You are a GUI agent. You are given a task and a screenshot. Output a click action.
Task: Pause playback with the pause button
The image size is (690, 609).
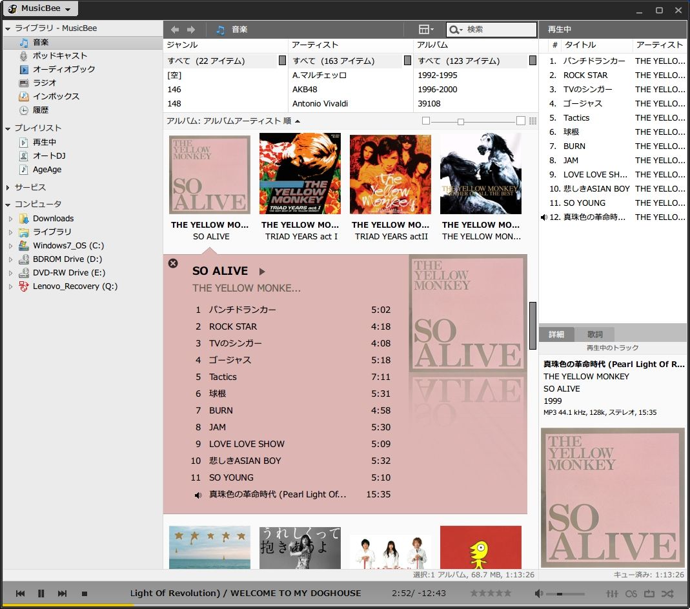coord(41,594)
